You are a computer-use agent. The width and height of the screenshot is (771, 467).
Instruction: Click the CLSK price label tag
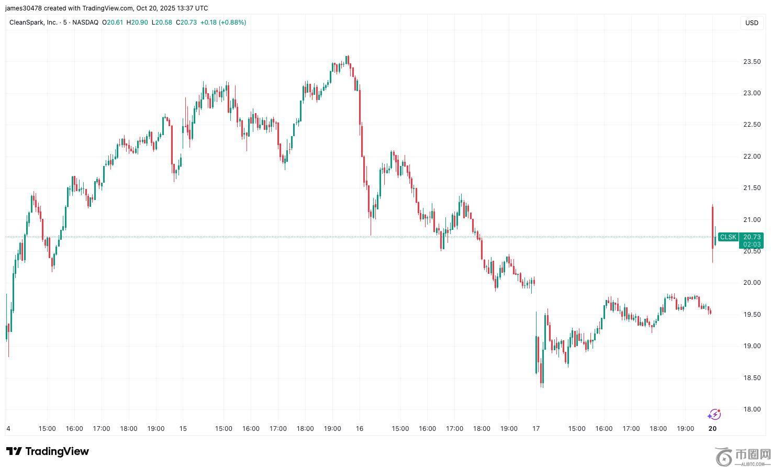click(x=728, y=237)
